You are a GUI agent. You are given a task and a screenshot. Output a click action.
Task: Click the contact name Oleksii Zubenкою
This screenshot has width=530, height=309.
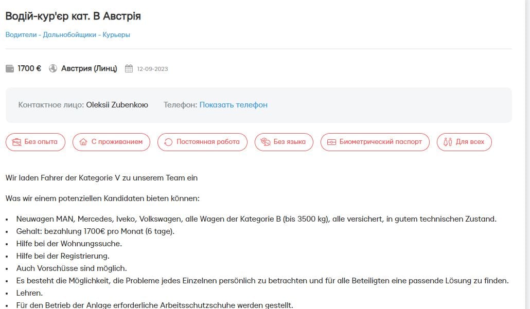coord(117,105)
